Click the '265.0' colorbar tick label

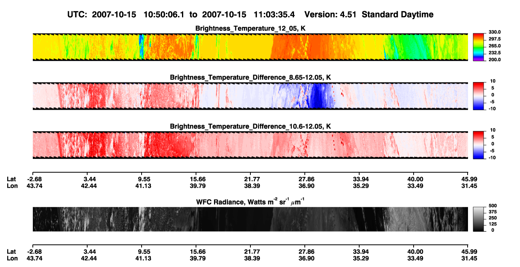tap(495, 46)
